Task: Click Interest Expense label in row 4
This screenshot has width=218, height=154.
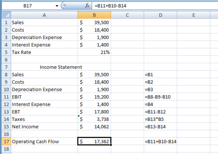Action: (31, 45)
